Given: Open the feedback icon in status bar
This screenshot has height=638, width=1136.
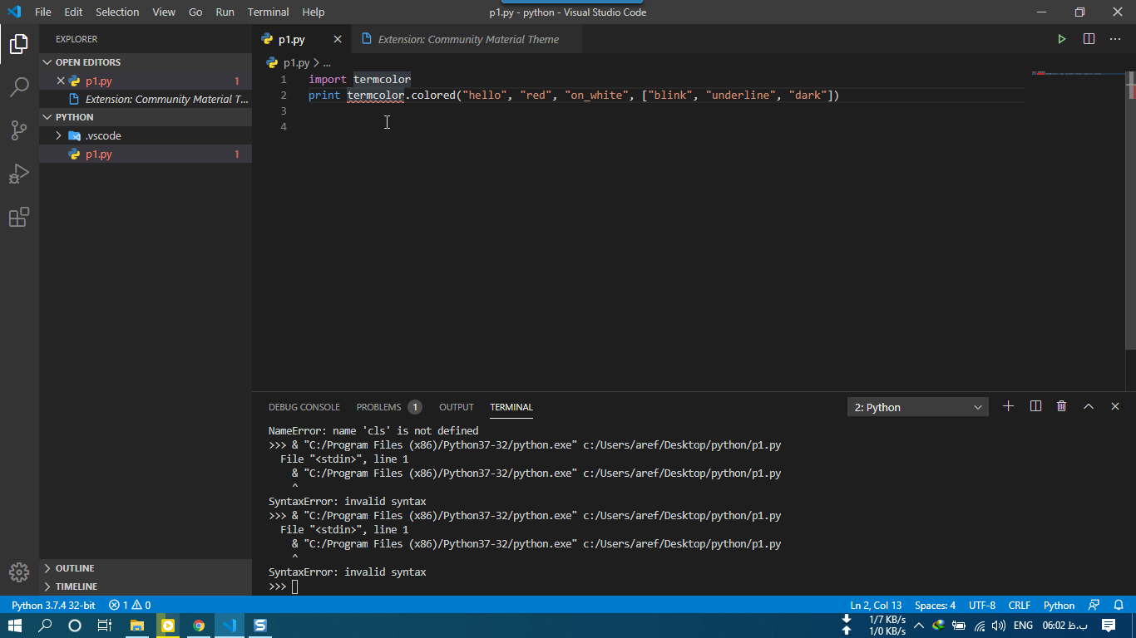Looking at the screenshot, I should 1094,606.
